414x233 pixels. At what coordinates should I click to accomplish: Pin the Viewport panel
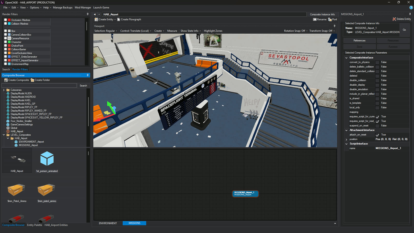pos(334,26)
